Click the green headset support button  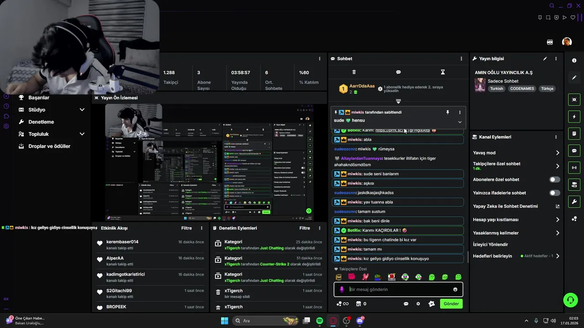pos(570,300)
